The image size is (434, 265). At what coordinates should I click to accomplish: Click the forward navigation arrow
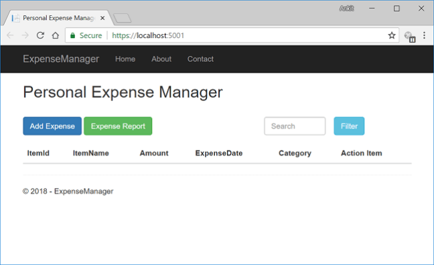click(x=25, y=35)
